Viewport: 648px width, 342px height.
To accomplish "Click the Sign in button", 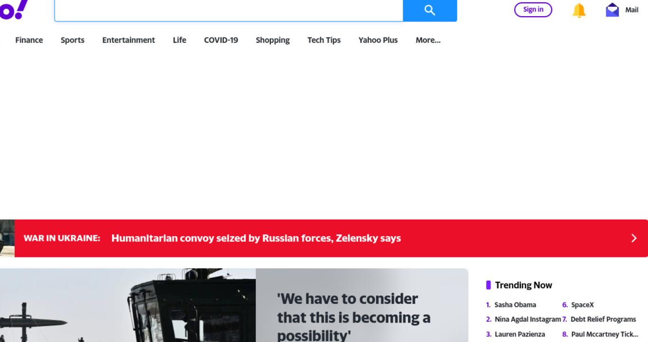I will click(533, 9).
